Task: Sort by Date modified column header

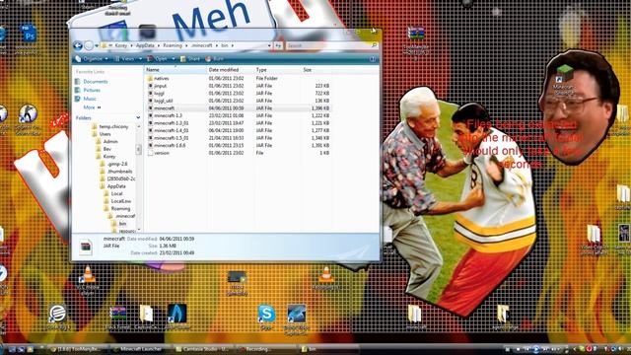Action: point(231,70)
